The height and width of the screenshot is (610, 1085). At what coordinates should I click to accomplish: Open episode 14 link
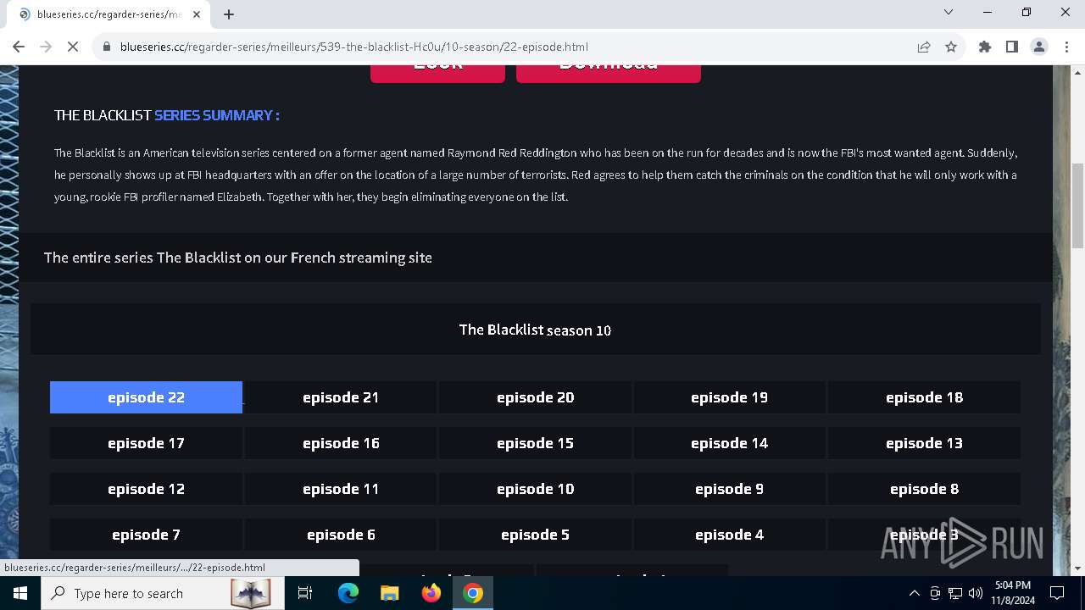point(730,443)
